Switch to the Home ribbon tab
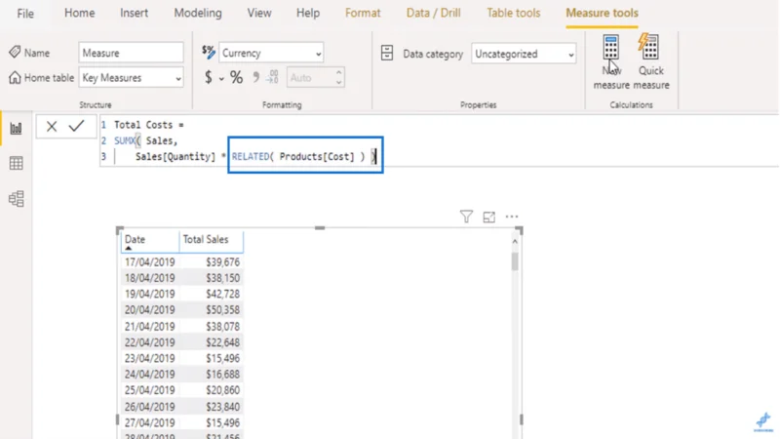Image resolution: width=780 pixels, height=439 pixels. (x=80, y=13)
